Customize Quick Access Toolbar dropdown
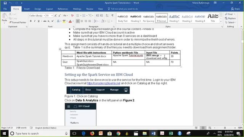 (x=22, y=3)
